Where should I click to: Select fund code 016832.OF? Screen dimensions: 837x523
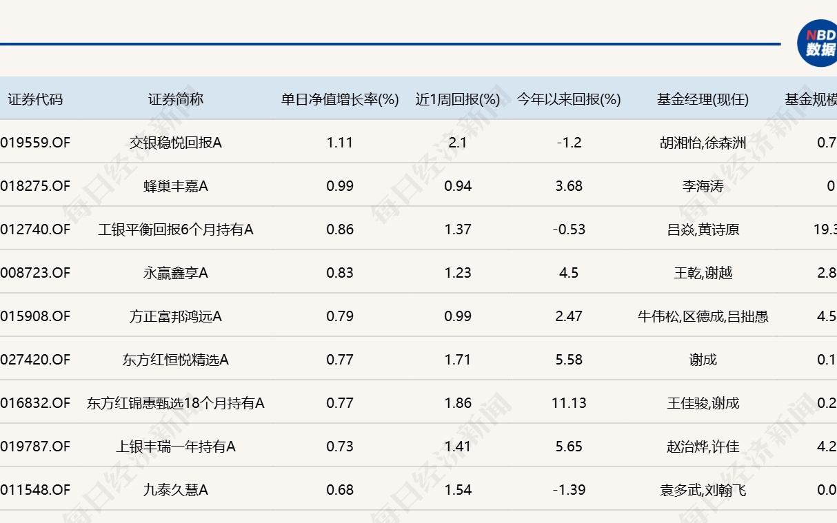coord(35,403)
